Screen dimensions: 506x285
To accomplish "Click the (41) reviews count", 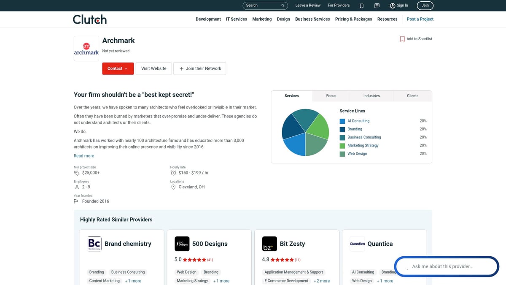I will tap(210, 260).
